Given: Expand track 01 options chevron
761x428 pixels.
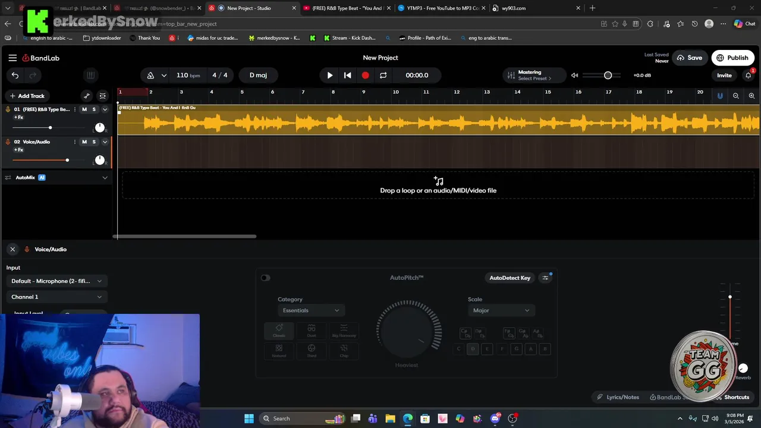Looking at the screenshot, I should pyautogui.click(x=105, y=109).
